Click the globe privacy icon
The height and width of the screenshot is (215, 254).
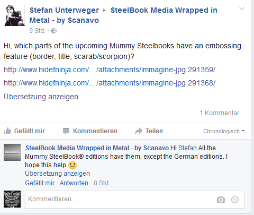tap(54, 31)
